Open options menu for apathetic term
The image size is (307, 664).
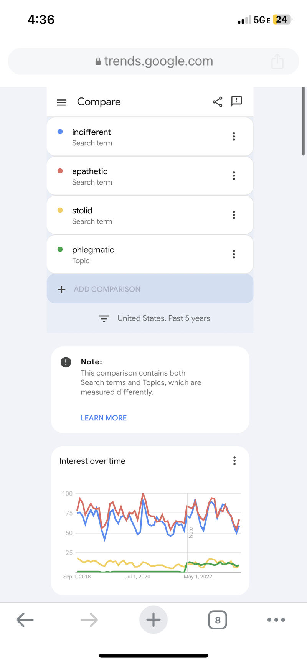pyautogui.click(x=234, y=176)
